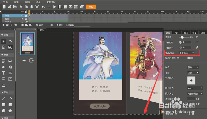207x119 pixels.
Task: Open the 动画 menu
Action: point(38,2)
